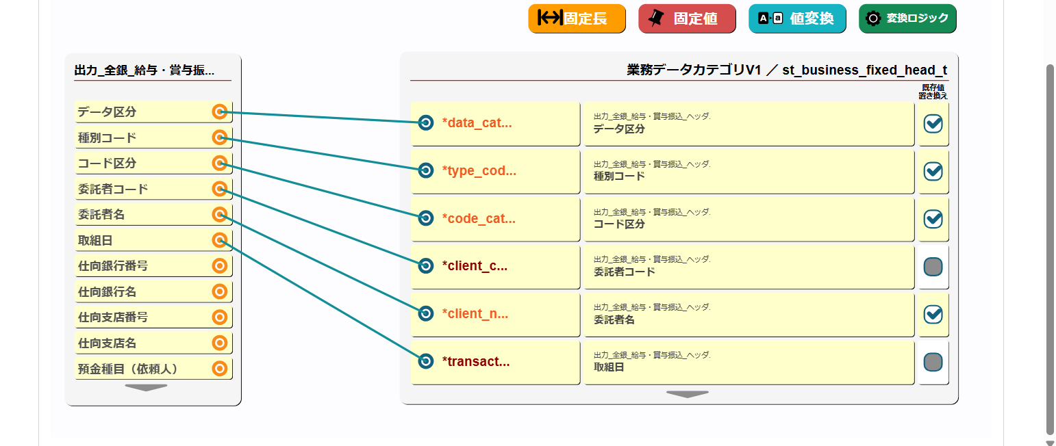This screenshot has width=1056, height=446.
Task: Select the orange connector for 仕向支店名
Action: [219, 343]
